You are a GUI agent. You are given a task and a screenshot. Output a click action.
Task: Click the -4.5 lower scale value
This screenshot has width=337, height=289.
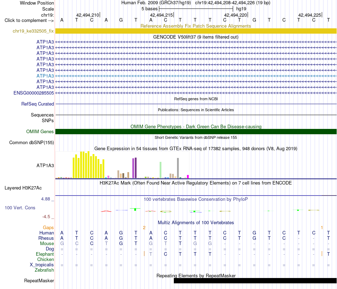46,216
